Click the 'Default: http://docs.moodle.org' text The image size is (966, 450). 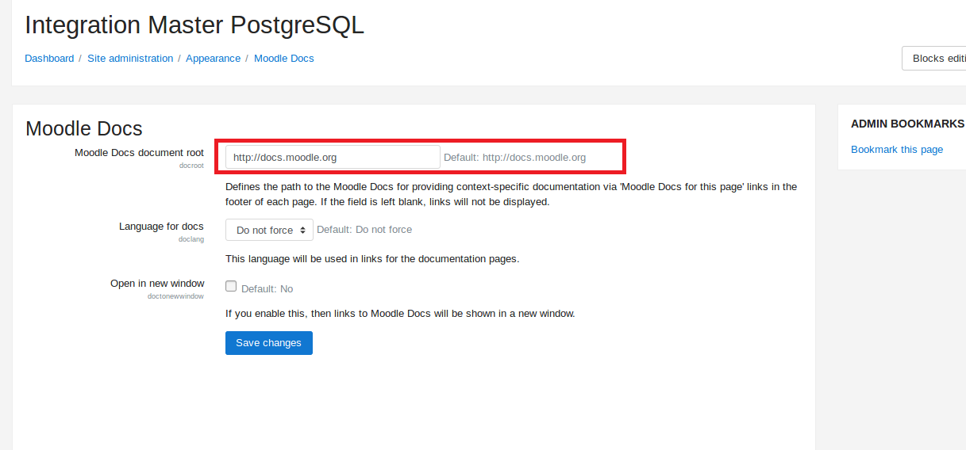click(x=514, y=157)
